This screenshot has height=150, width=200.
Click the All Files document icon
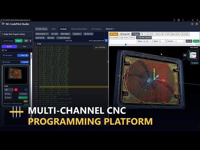pos(4,62)
